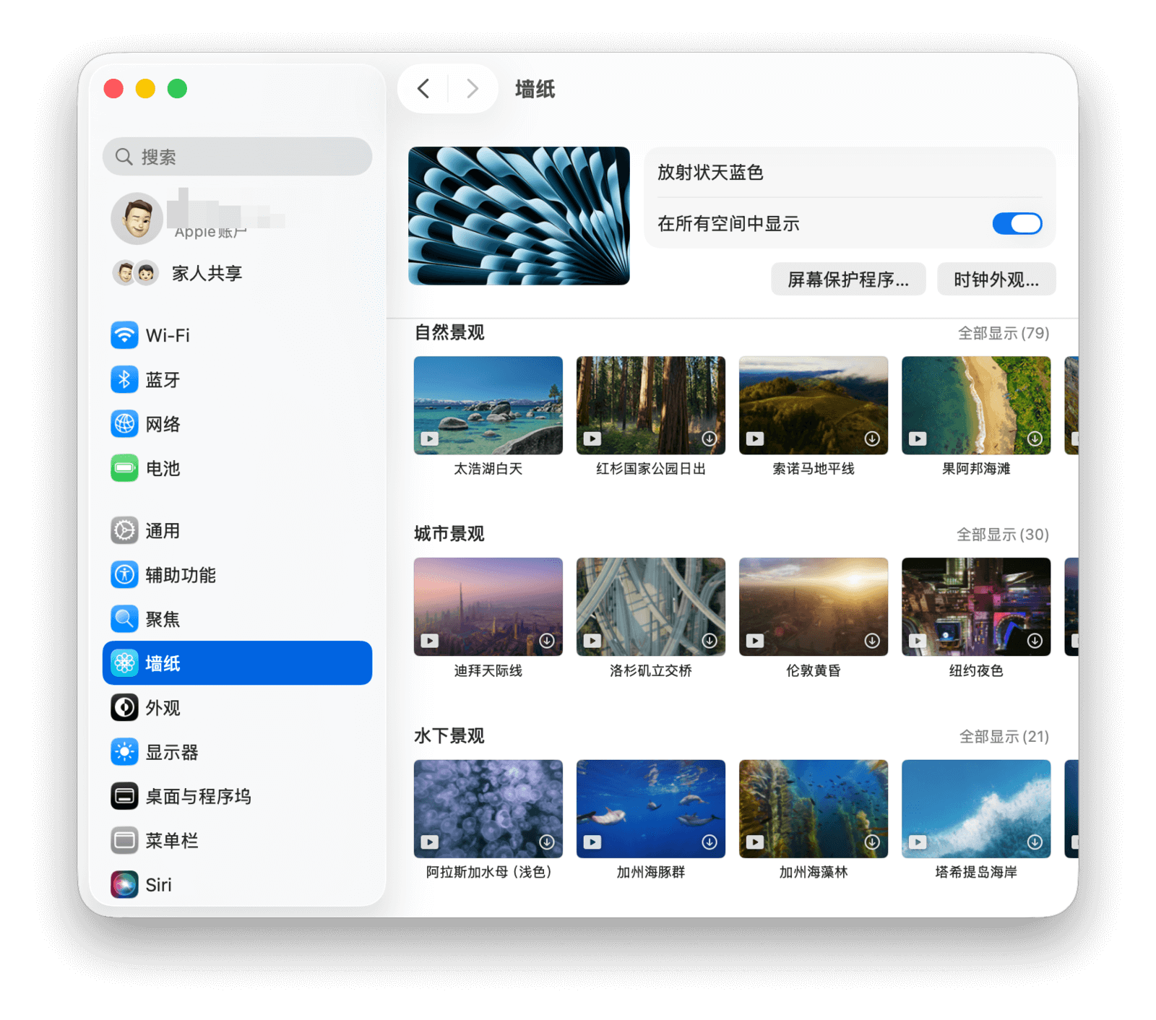Click the search field in sidebar
Image resolution: width=1156 pixels, height=1020 pixels.
click(237, 157)
